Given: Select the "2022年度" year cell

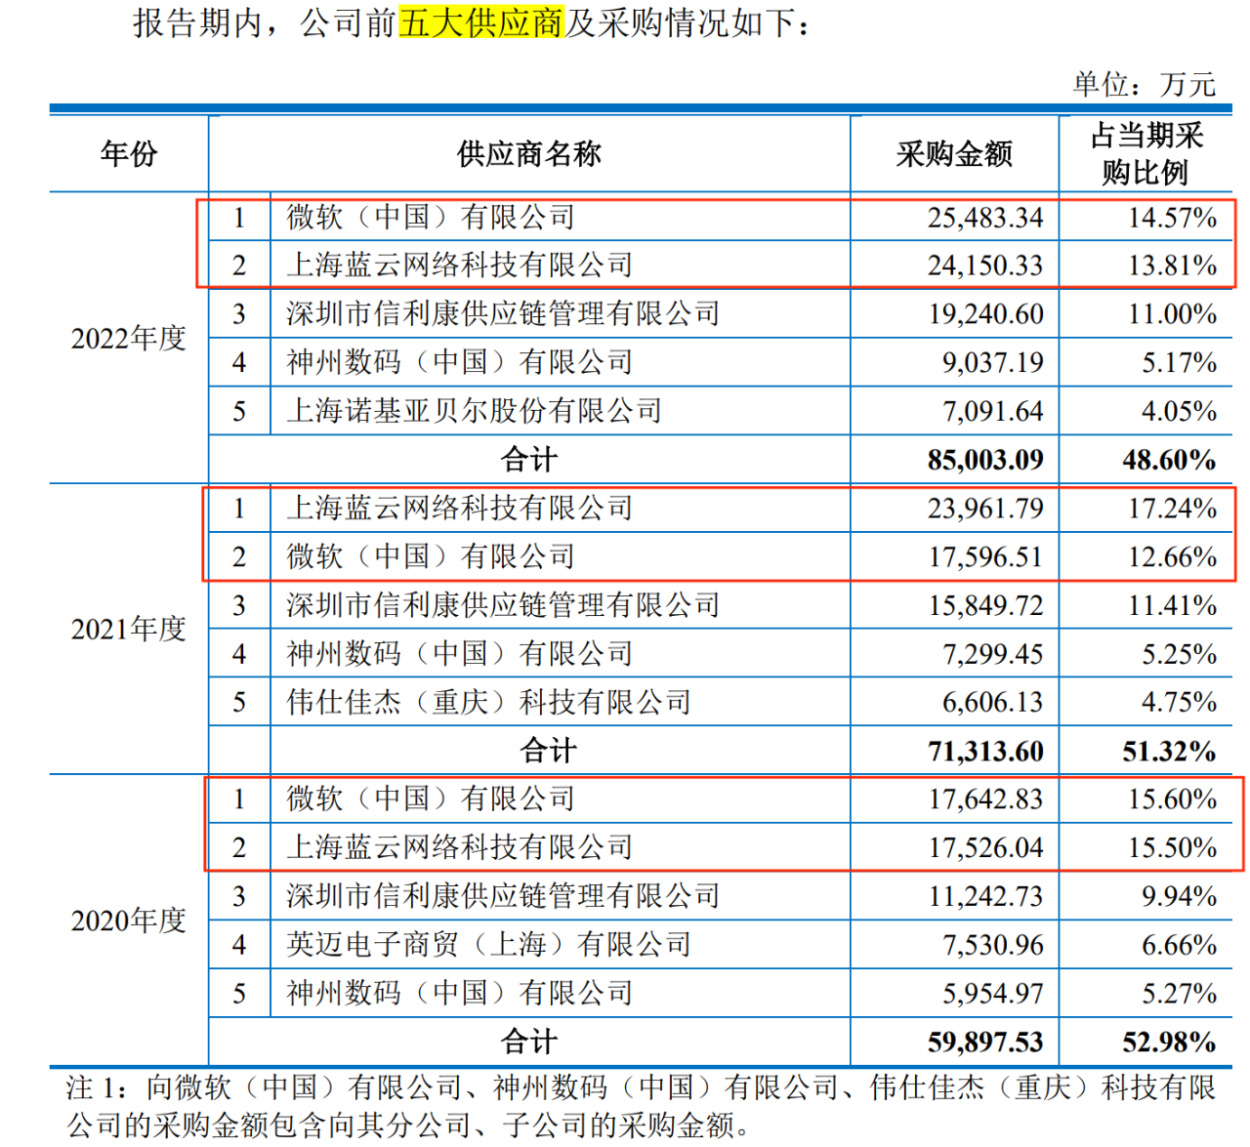Looking at the screenshot, I should coord(129,338).
